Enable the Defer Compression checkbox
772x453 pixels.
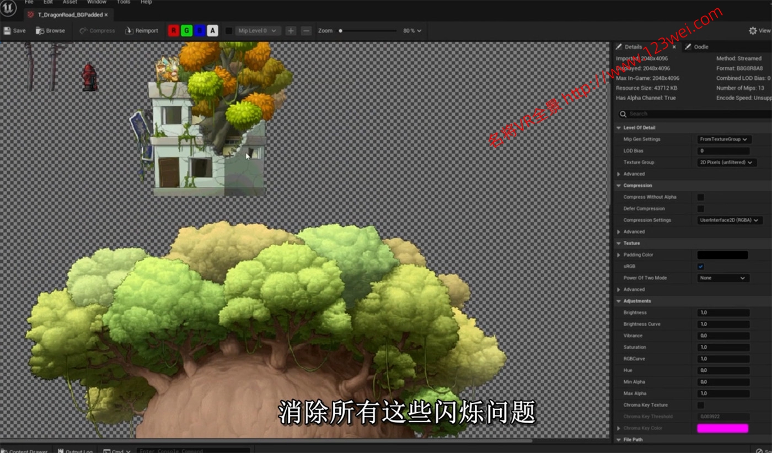pyautogui.click(x=700, y=209)
